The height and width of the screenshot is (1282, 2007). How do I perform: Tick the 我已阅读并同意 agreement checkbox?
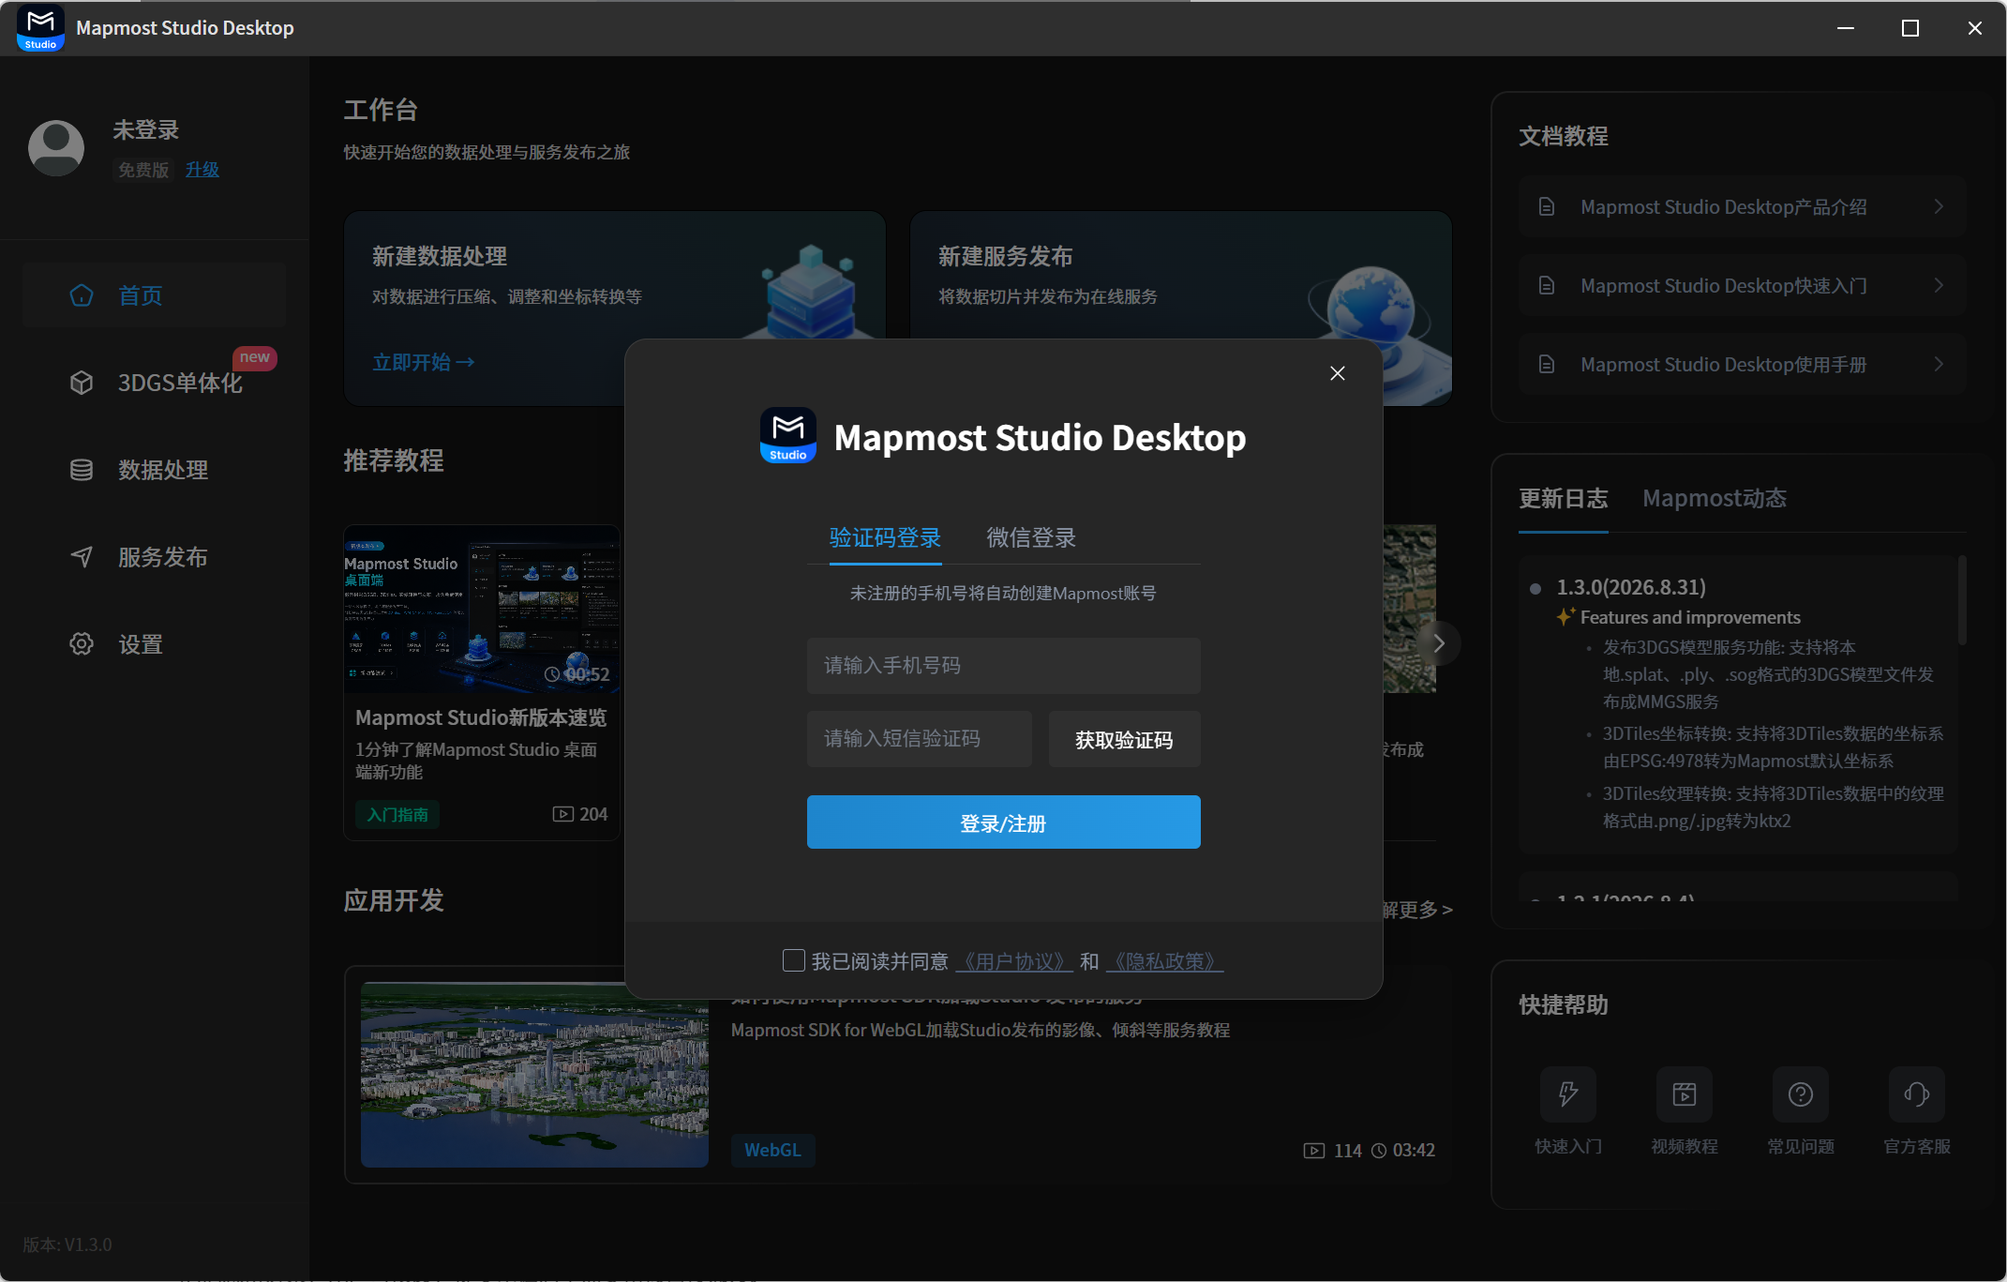point(794,960)
